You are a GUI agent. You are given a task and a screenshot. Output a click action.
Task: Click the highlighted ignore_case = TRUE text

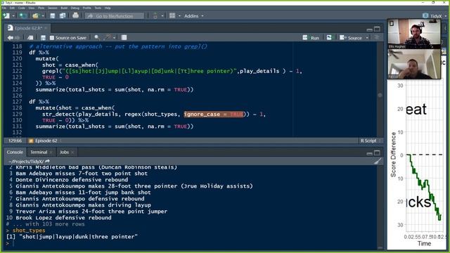point(214,114)
